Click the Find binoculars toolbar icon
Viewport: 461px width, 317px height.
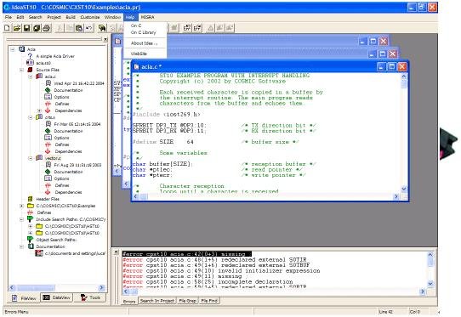[x=102, y=28]
